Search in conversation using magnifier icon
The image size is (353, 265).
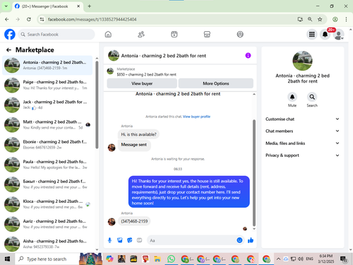pyautogui.click(x=312, y=97)
